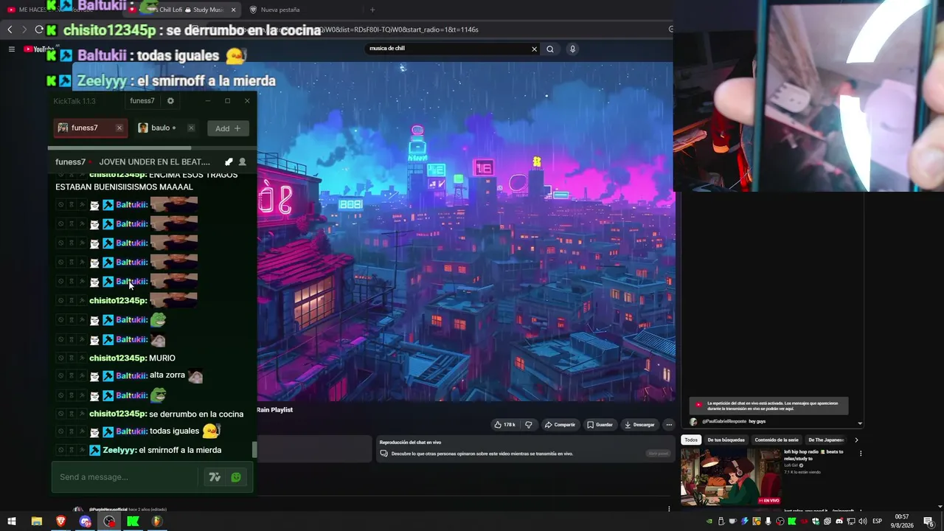
Task: Click the funess7 button in KickTalk title bar
Action: [142, 101]
